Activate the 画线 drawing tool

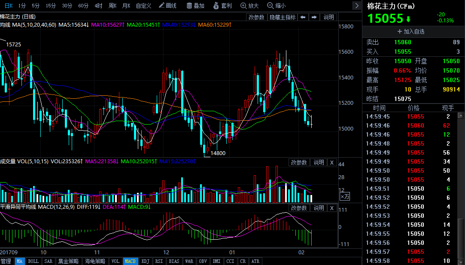coord(167,6)
